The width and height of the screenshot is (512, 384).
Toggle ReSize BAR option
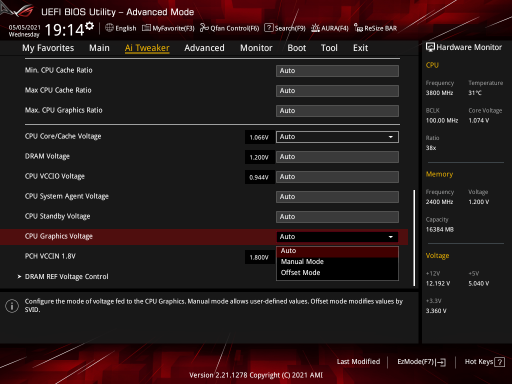pyautogui.click(x=380, y=28)
